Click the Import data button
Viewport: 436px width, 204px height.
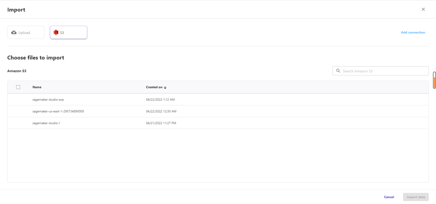[416, 197]
